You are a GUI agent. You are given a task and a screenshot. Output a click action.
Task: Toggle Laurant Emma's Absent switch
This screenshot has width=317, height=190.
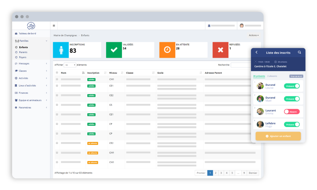point(292,112)
